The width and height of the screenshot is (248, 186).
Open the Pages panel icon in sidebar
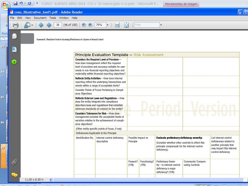click(14, 36)
